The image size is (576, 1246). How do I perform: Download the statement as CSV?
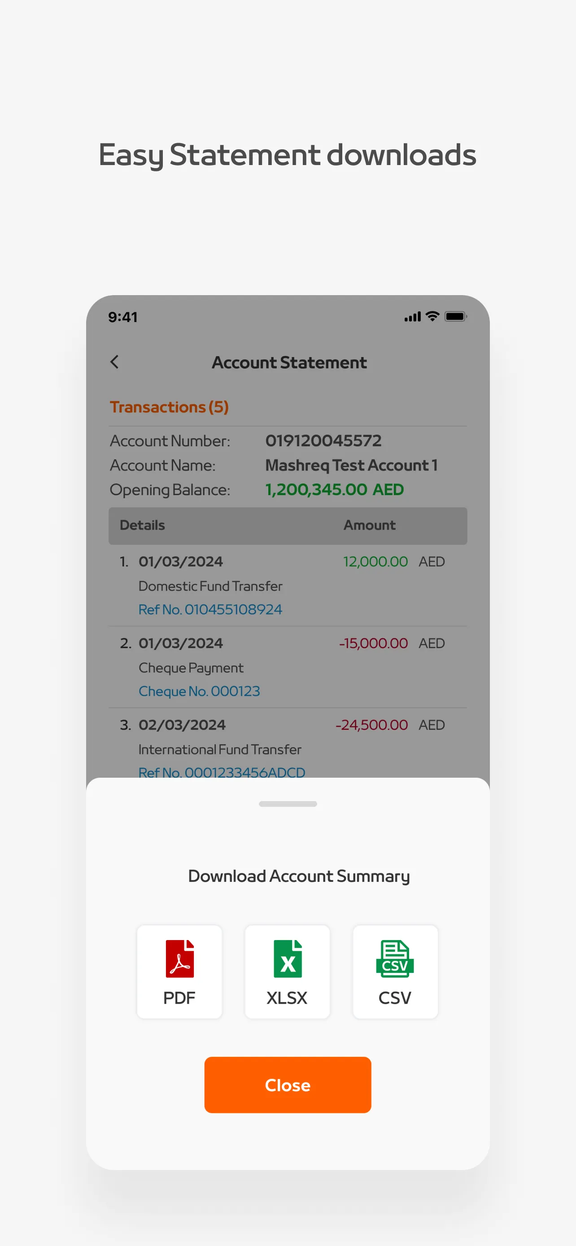click(x=395, y=972)
